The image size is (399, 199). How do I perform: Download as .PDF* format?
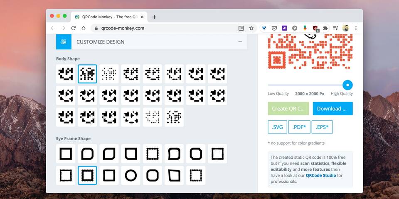(x=299, y=127)
